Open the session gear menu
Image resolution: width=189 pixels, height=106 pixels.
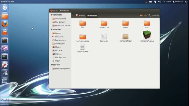pyautogui.click(x=186, y=2)
